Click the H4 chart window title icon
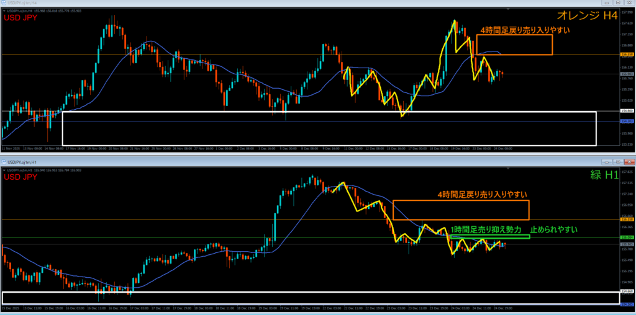The width and height of the screenshot is (636, 315). point(4,3)
